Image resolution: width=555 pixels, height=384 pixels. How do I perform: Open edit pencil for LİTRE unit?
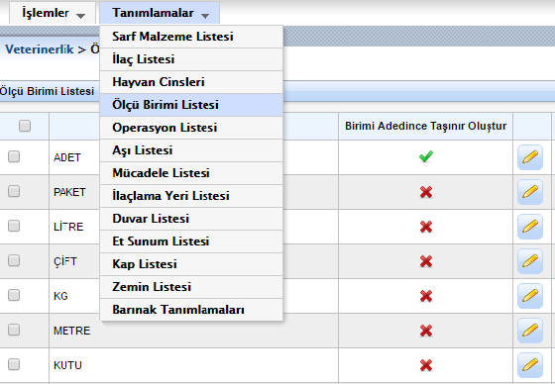coord(530,227)
